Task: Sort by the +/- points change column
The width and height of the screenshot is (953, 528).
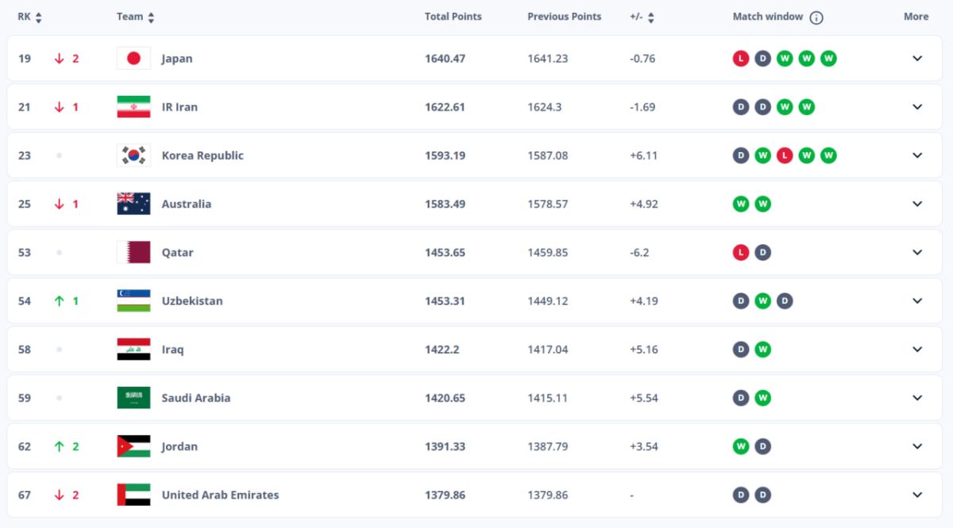Action: pos(642,17)
